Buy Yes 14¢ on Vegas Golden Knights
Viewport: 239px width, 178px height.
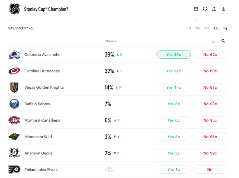pos(174,87)
